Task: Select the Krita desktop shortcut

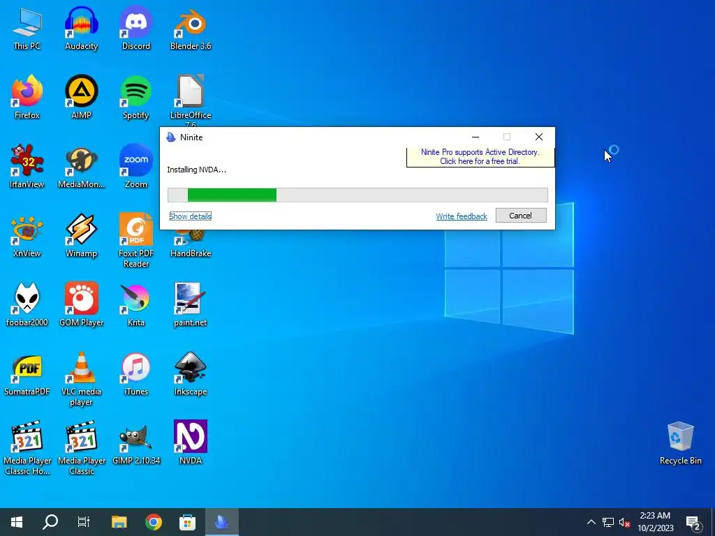Action: click(x=136, y=304)
